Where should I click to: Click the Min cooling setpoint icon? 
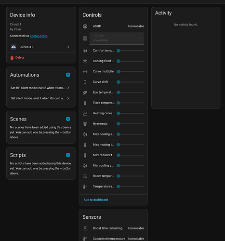point(85,165)
